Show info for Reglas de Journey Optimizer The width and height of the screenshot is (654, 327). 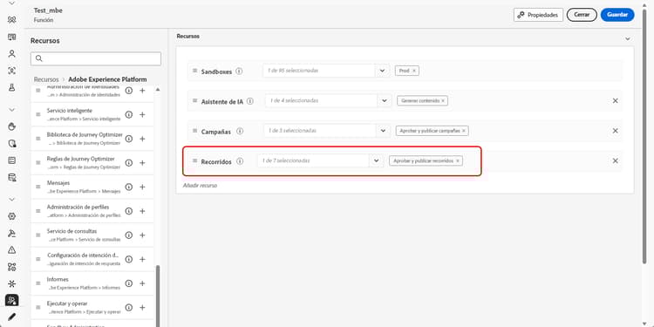pyautogui.click(x=129, y=163)
